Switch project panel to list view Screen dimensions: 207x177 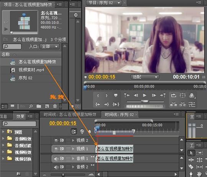[5, 106]
